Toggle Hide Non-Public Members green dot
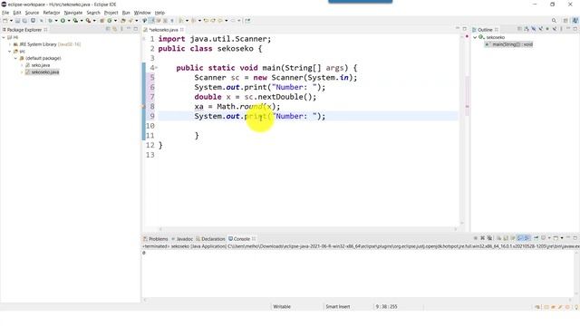 [547, 29]
